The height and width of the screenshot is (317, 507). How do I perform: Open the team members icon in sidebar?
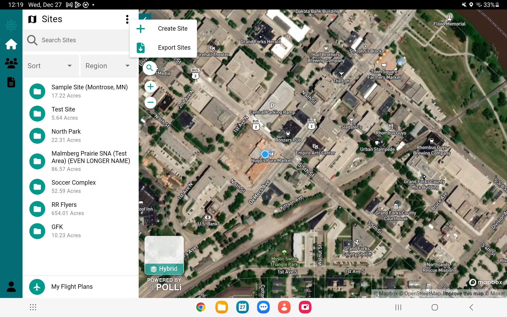(x=11, y=63)
